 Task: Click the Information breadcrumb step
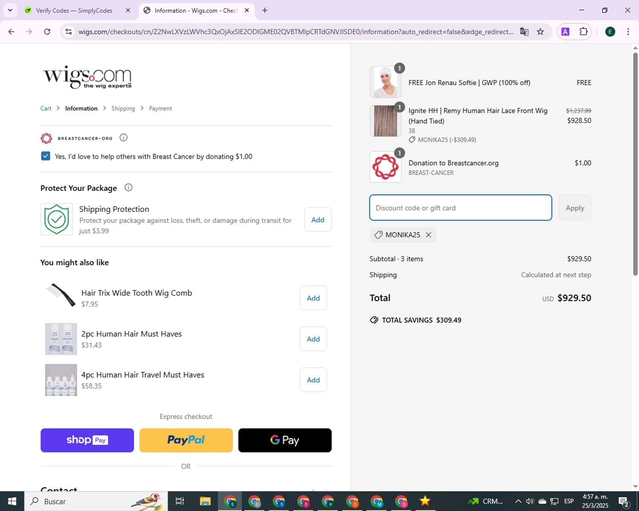click(x=81, y=108)
